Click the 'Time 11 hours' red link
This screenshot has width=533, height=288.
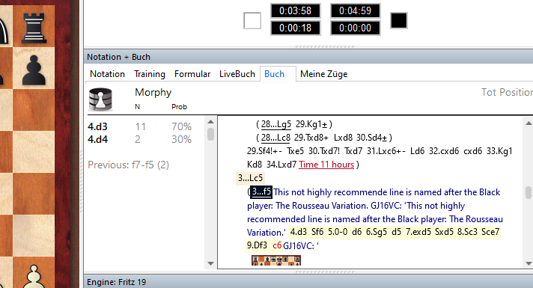pyautogui.click(x=326, y=165)
